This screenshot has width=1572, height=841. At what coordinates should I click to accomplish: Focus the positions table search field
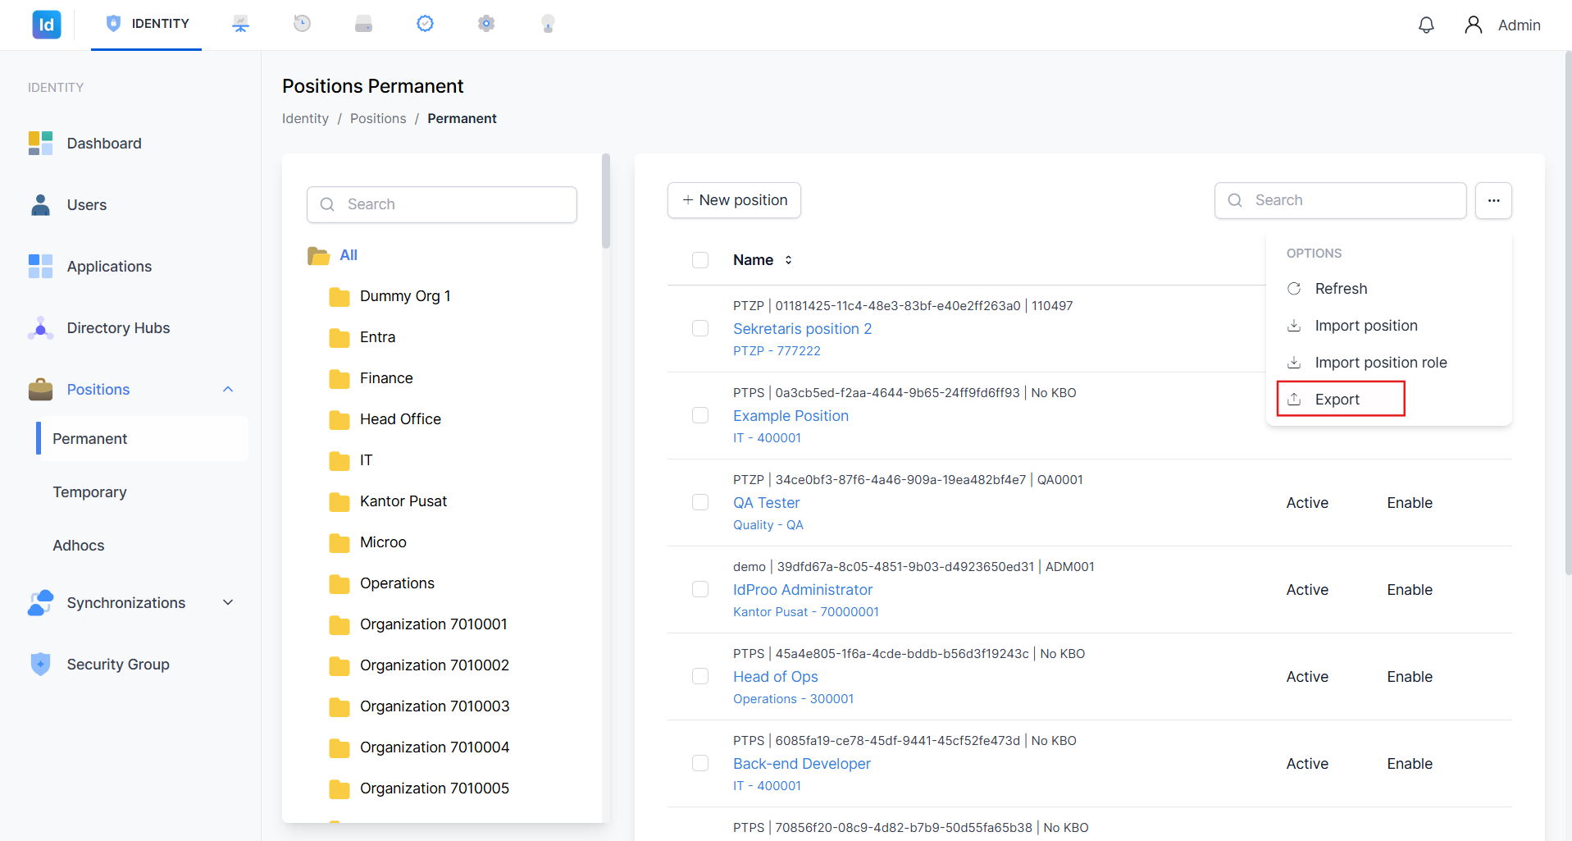[1340, 200]
